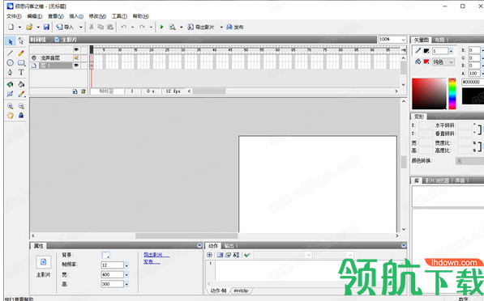484x301 pixels.
Task: Toggle eye visibility for layer 1
Action: [x=76, y=66]
